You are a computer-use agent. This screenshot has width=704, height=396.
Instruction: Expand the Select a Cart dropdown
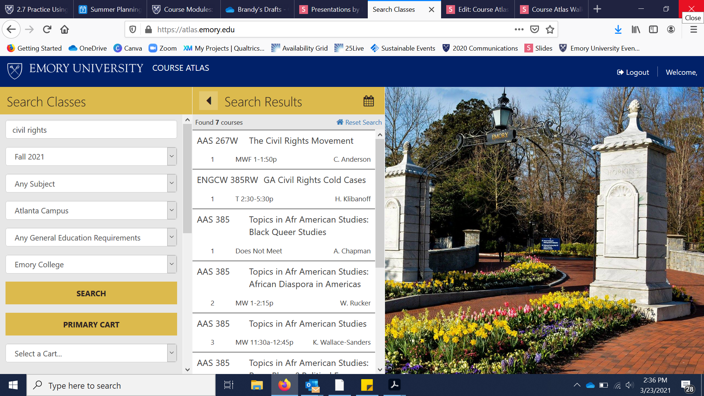click(172, 353)
